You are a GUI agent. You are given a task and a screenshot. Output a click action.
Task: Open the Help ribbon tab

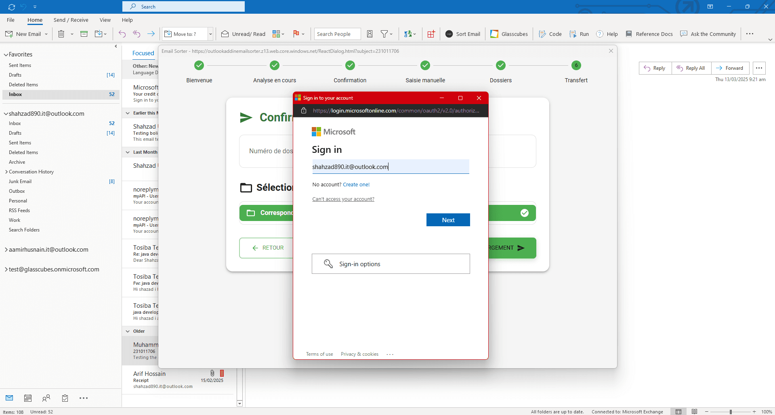click(x=127, y=20)
